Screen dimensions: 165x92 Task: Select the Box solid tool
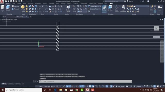pyautogui.click(x=2, y=8)
